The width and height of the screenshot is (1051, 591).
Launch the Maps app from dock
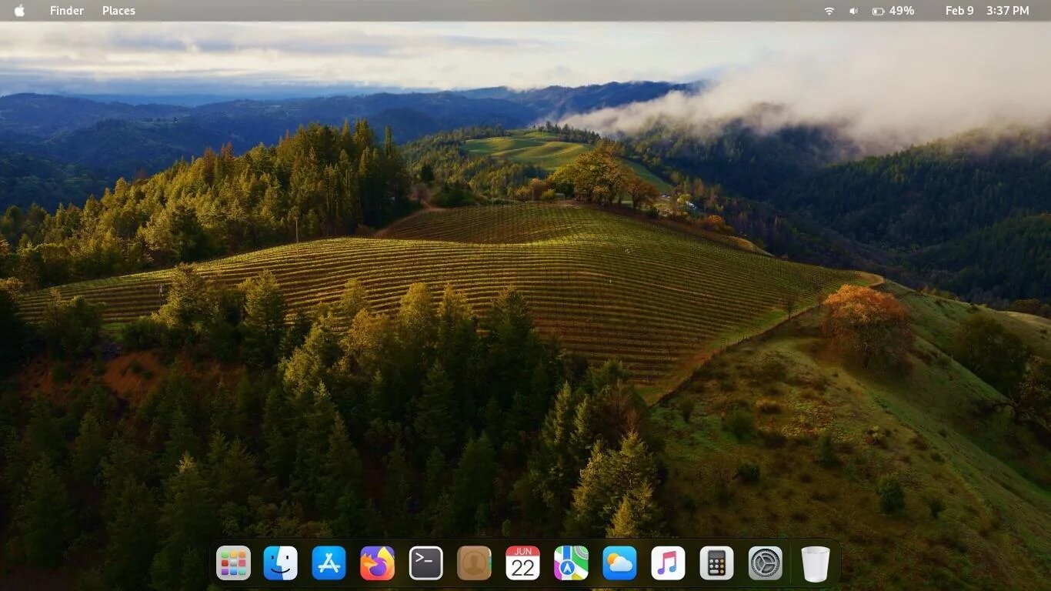(571, 563)
